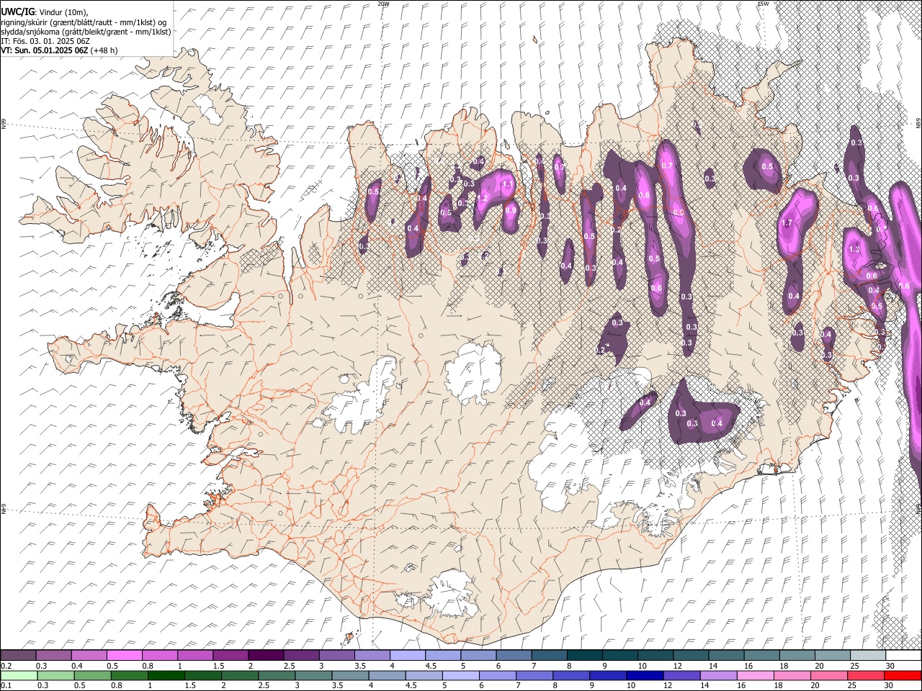This screenshot has width=922, height=691.
Task: Click the 'UWC/IG: Vindur (10m)' title line
Action: [x=44, y=12]
